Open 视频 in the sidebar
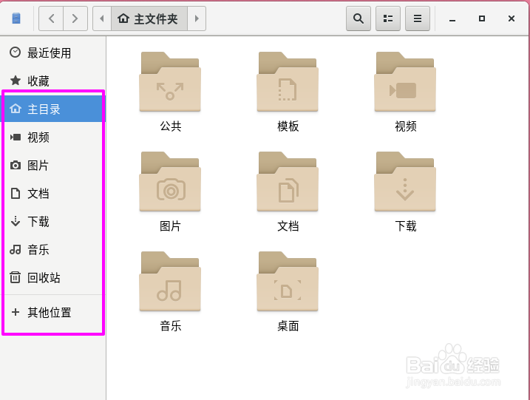This screenshot has width=530, height=400. tap(53, 137)
